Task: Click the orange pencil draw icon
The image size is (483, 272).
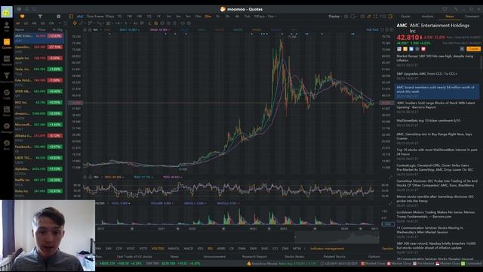Action: point(369,17)
